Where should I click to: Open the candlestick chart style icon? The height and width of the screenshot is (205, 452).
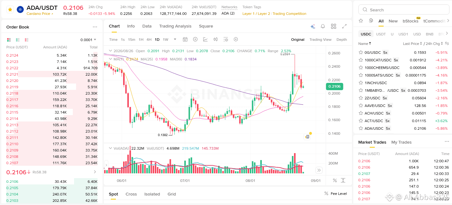(x=216, y=40)
